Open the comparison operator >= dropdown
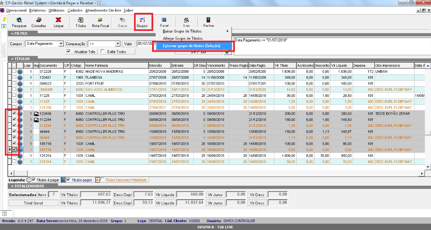 [117, 44]
